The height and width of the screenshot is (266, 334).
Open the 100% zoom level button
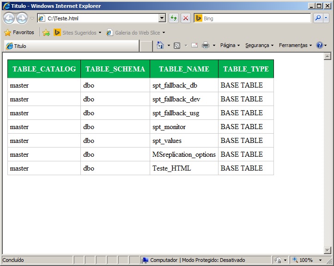click(x=303, y=260)
